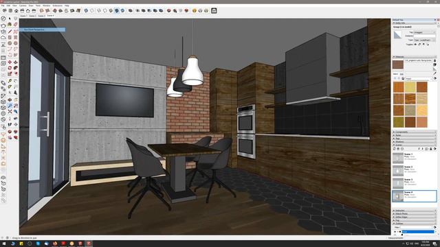Toggle the Hidden entity toggle

pos(415,44)
